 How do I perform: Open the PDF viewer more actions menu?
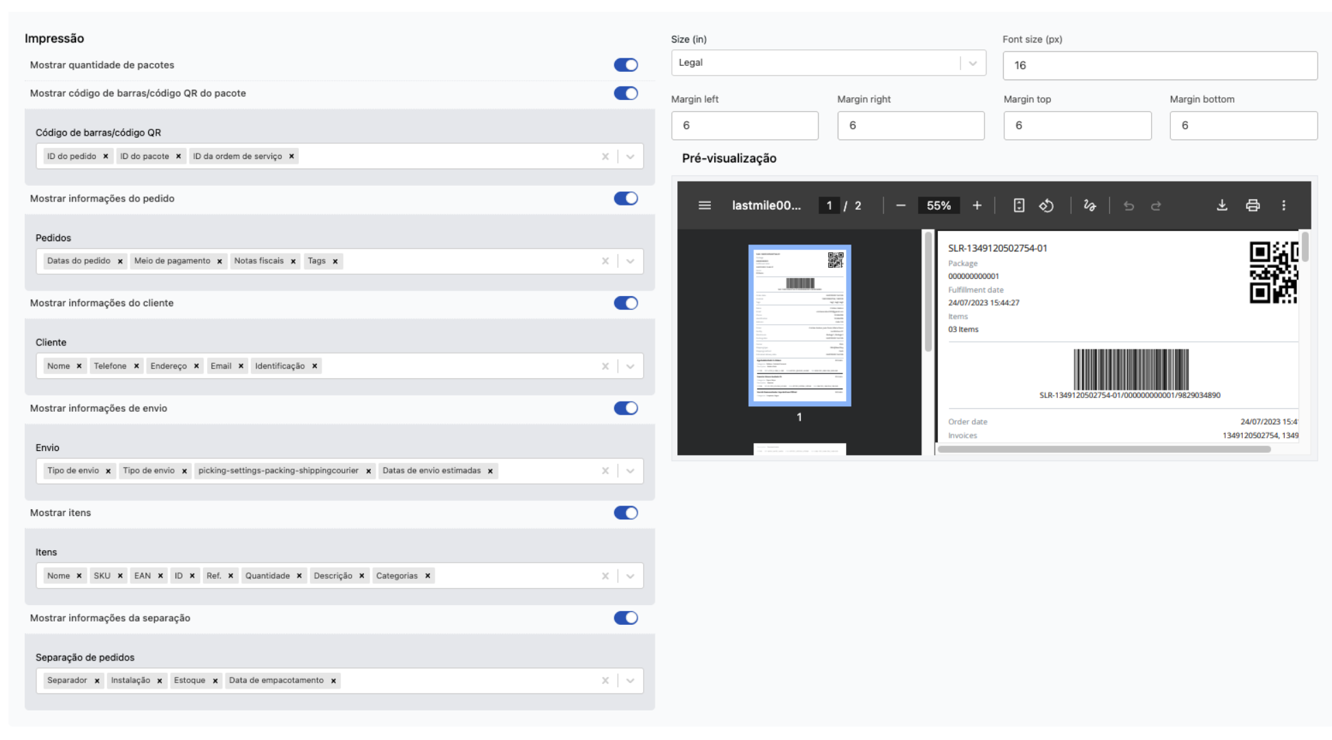click(x=1283, y=206)
